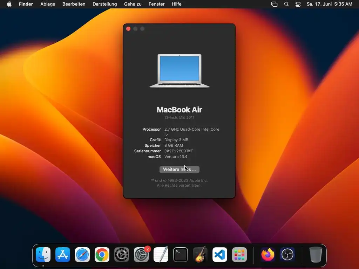Launch Terminal from the Dock
Screen dimensions: 359x269
[181, 255]
